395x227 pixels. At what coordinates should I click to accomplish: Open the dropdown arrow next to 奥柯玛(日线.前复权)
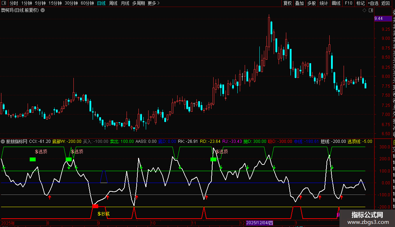point(43,10)
